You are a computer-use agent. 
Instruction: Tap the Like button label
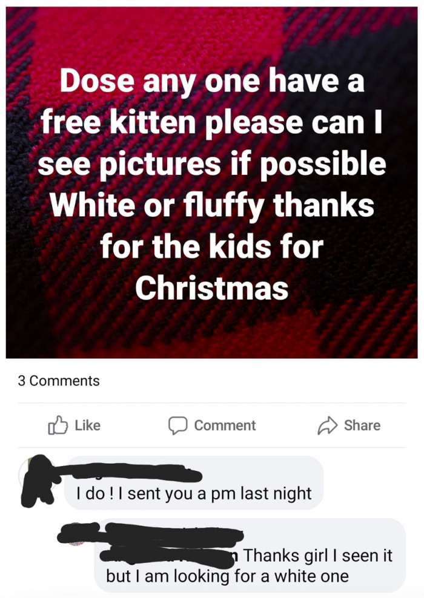(x=87, y=425)
